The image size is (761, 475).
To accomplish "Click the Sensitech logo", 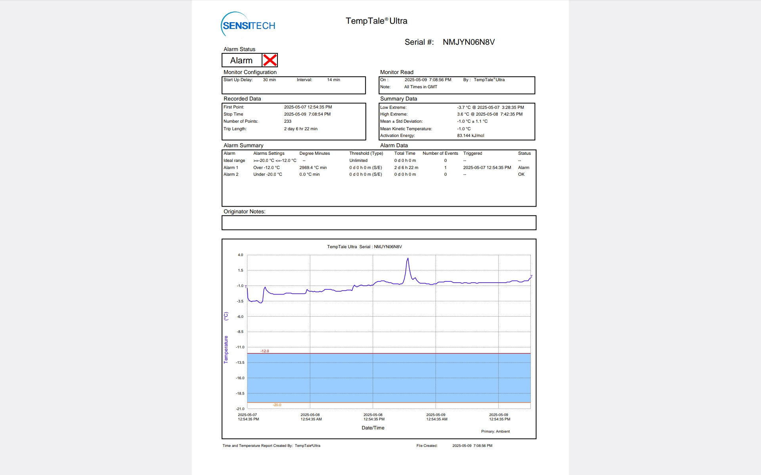I will [248, 25].
